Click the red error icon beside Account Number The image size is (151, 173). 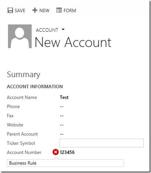click(55, 152)
